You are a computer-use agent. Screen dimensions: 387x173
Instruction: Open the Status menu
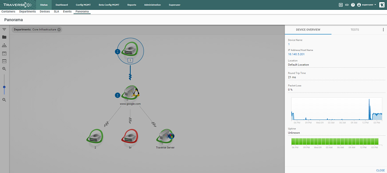click(44, 5)
